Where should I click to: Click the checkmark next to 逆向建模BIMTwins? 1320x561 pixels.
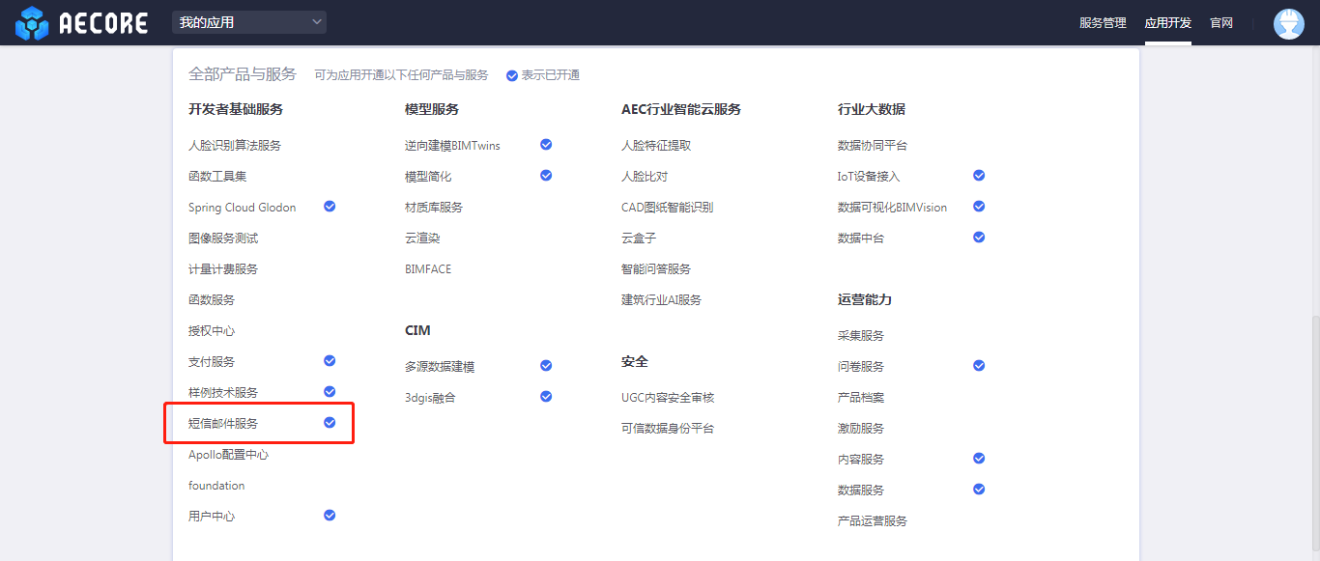tap(546, 145)
